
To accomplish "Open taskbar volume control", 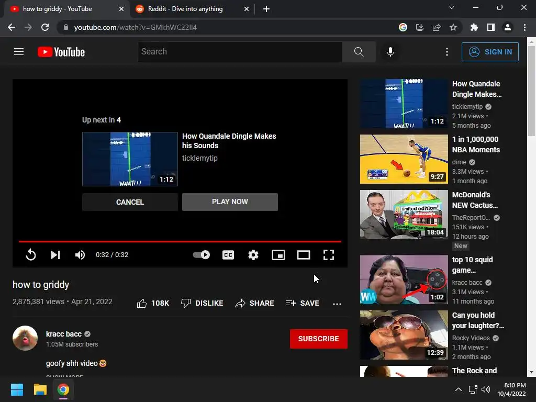I will pyautogui.click(x=485, y=389).
